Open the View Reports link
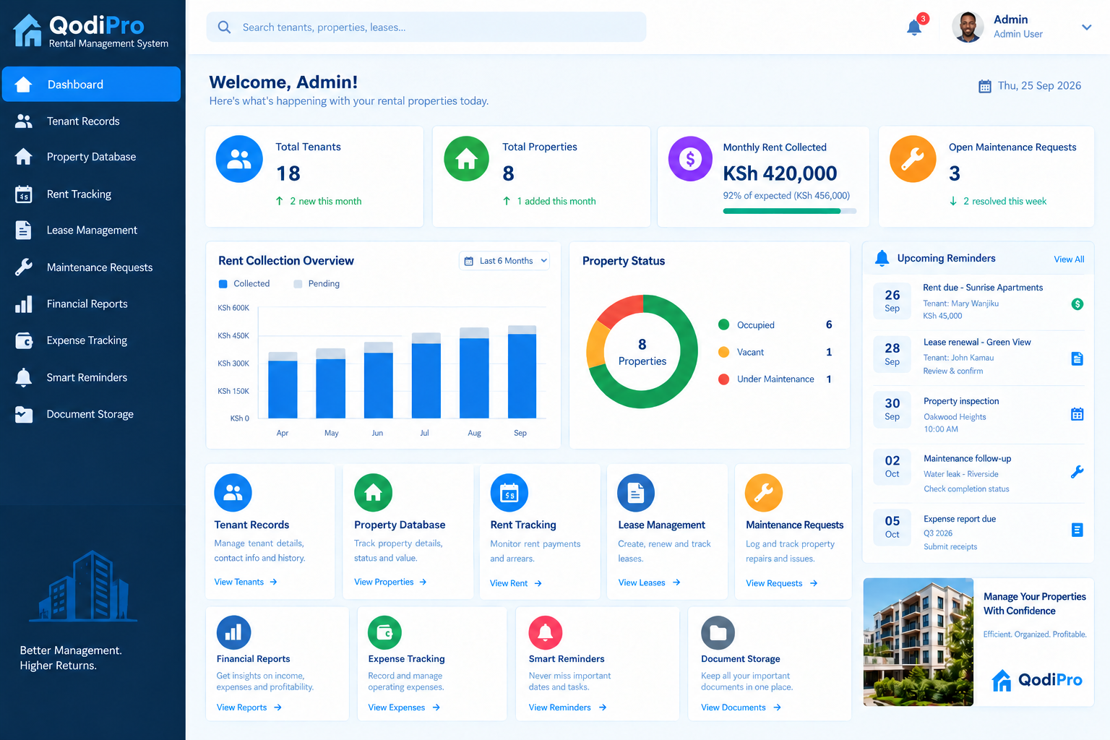The image size is (1110, 740). tap(249, 707)
